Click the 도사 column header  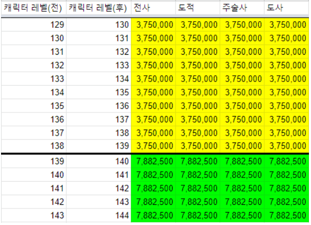[287, 8]
